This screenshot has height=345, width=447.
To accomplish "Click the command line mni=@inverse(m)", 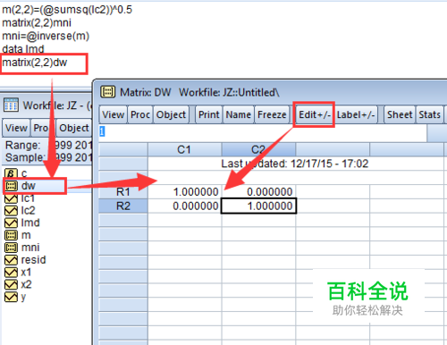I will pos(46,36).
